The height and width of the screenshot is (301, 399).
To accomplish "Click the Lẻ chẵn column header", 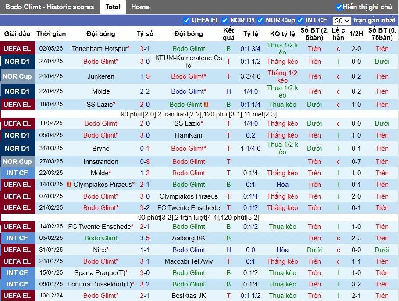I will 338,34.
